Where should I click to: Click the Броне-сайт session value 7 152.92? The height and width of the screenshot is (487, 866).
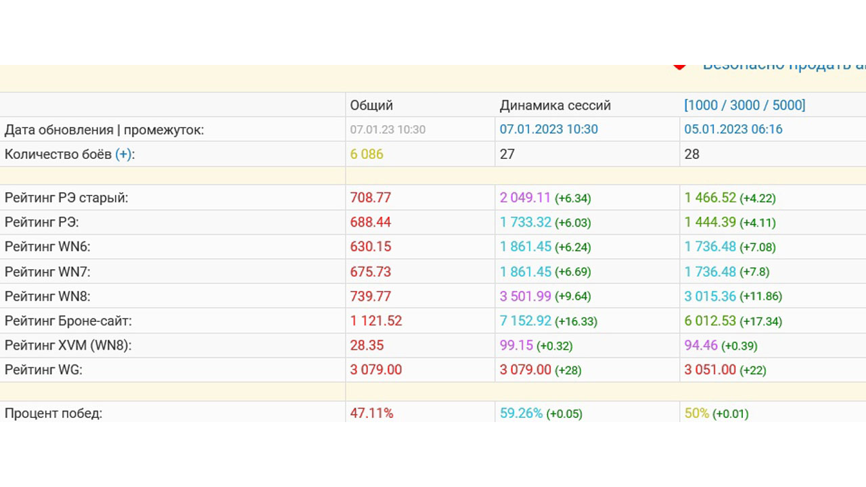(x=526, y=321)
